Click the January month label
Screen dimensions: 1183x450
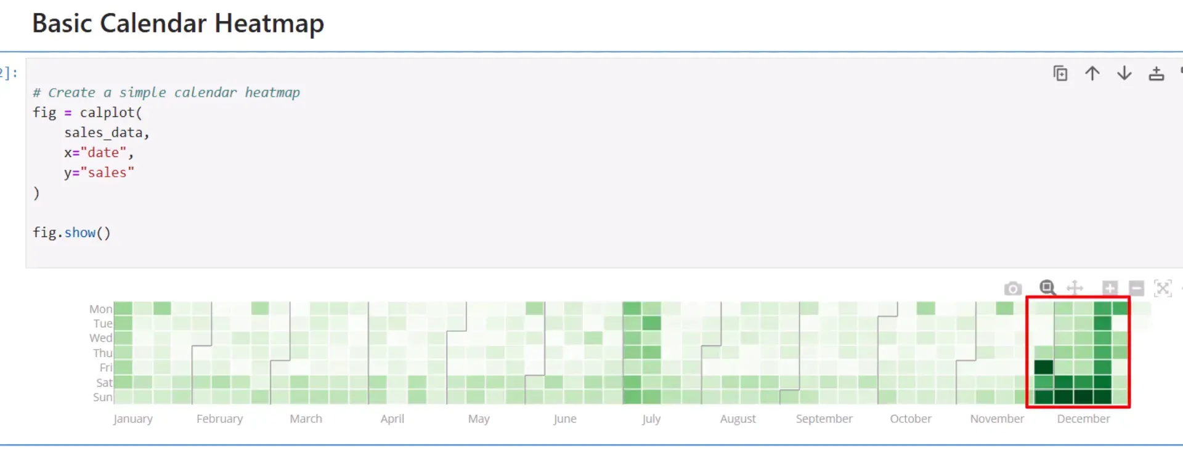(x=132, y=419)
